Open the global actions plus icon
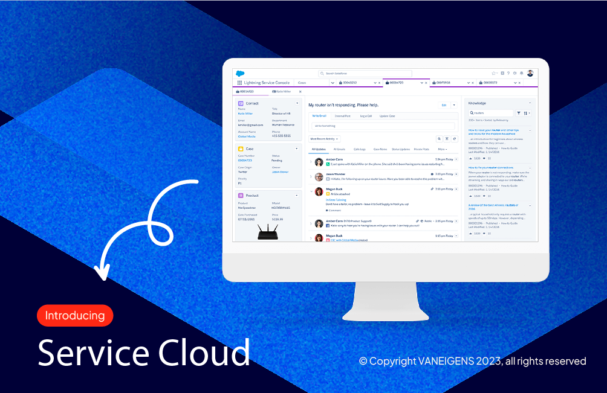 tap(502, 73)
